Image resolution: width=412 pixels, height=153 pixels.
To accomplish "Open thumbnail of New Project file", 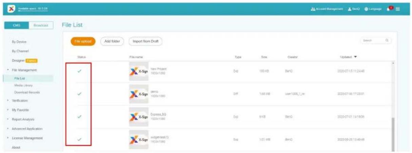I will pyautogui.click(x=139, y=71).
